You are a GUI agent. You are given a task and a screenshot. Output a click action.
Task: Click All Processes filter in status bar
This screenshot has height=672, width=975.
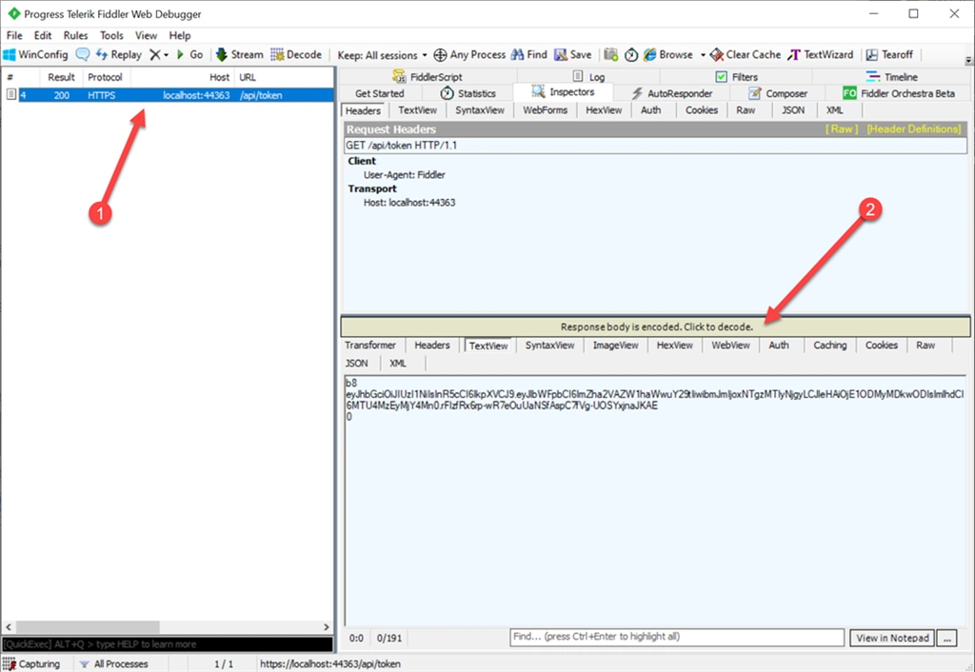pos(114,664)
